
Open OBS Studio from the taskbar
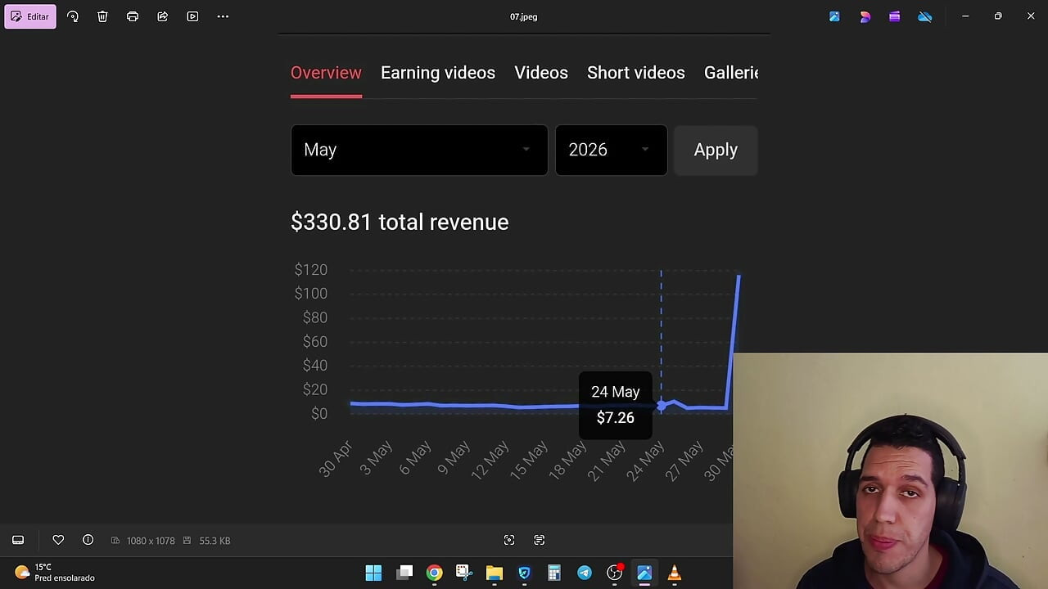pos(614,573)
